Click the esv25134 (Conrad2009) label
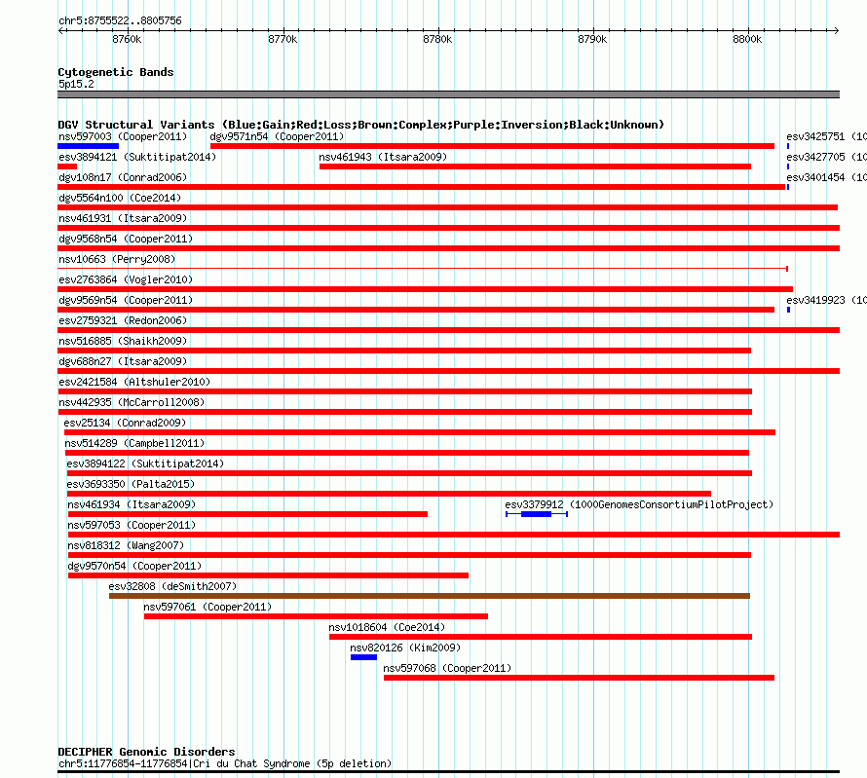Viewport: 867px width, 778px height. coord(125,423)
